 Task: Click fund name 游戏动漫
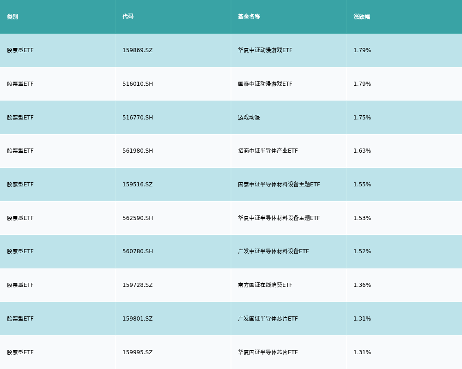249,118
